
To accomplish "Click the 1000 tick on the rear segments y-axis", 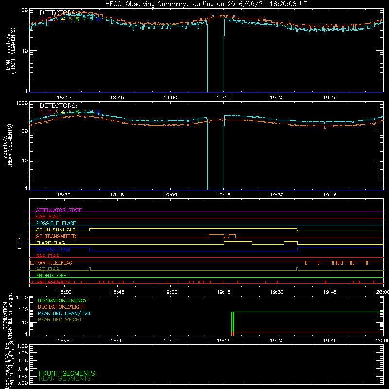I will pos(22,103).
